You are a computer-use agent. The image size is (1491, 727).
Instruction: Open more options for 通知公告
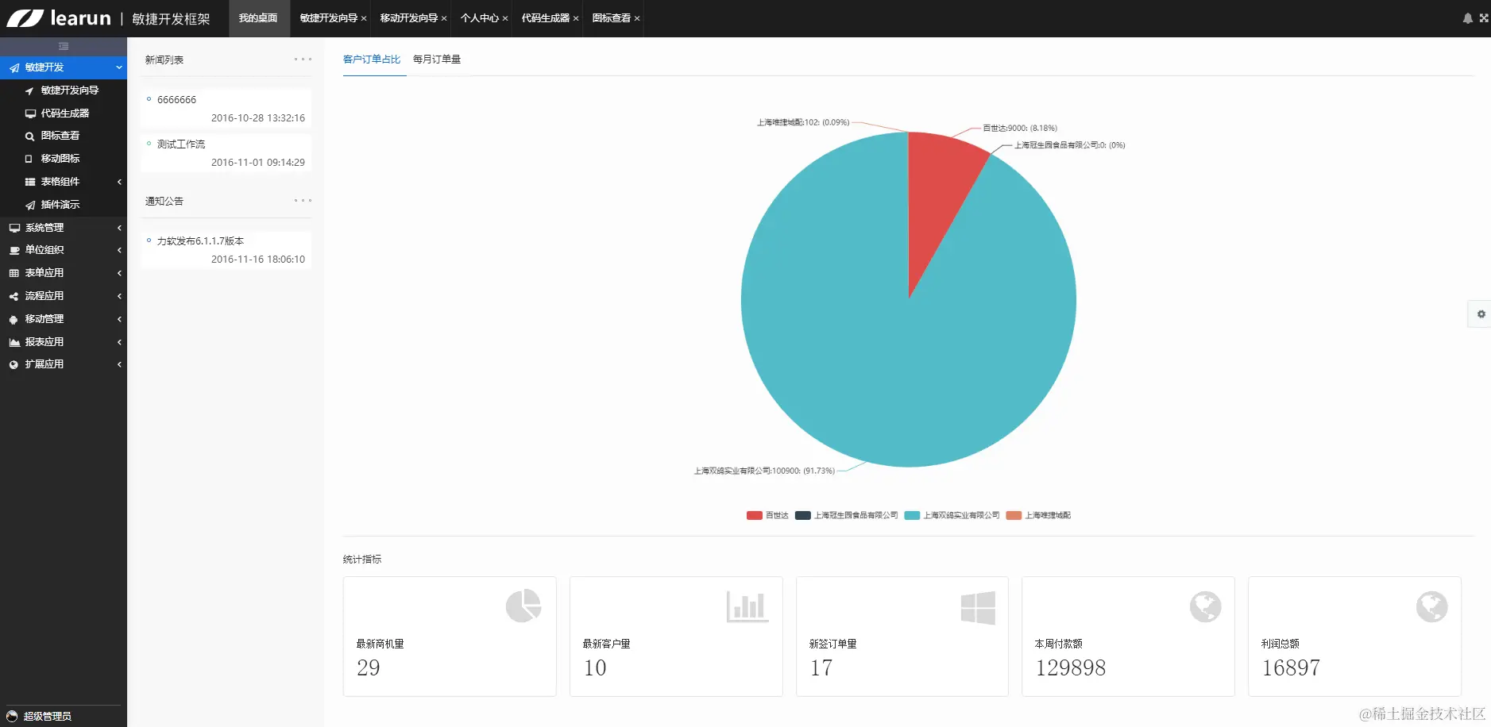(x=303, y=201)
